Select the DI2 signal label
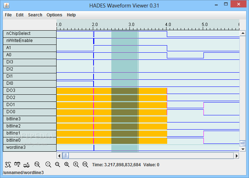This screenshot has height=178, width=249. 30,69
